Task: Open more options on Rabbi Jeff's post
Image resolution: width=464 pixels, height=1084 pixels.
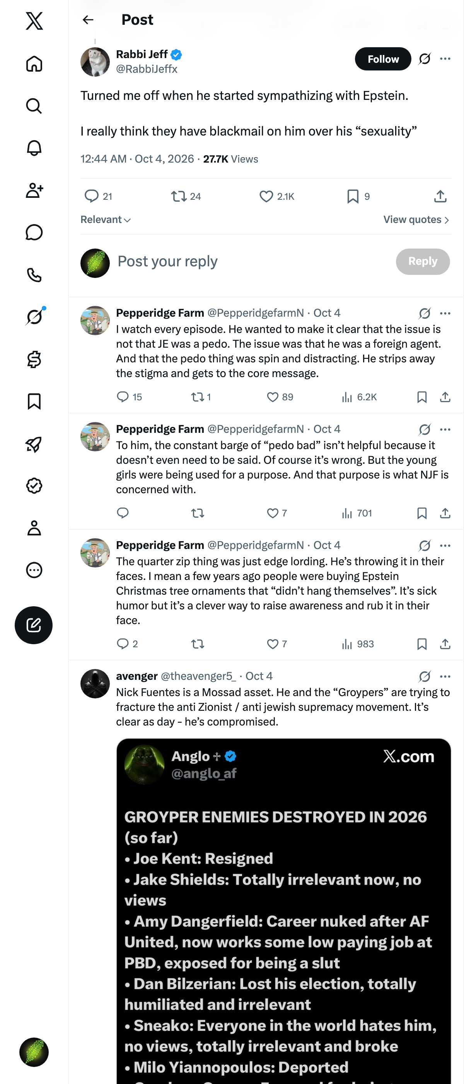Action: pyautogui.click(x=445, y=59)
